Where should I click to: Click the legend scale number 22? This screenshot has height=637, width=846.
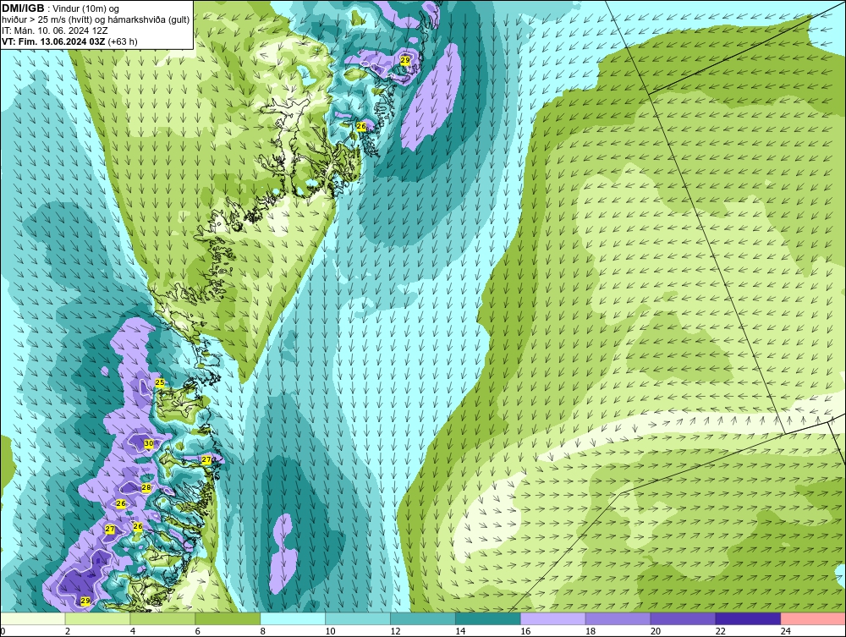click(720, 631)
